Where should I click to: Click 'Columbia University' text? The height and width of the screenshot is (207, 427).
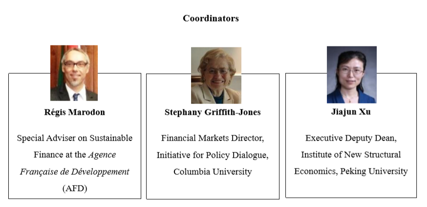[213, 172]
